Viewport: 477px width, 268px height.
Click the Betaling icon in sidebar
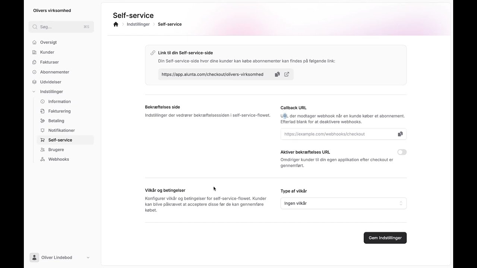(42, 121)
